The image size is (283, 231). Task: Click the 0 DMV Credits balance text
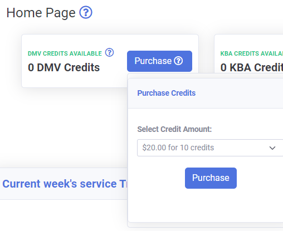64,67
